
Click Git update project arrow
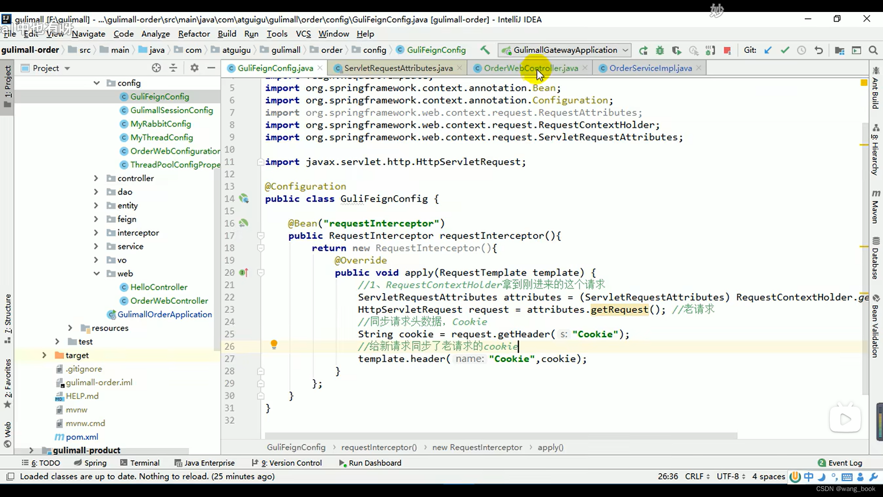click(768, 51)
